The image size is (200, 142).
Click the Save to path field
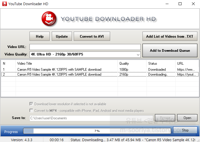click(x=91, y=118)
